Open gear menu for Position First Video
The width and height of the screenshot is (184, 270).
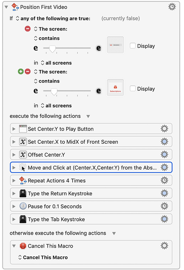point(172,7)
